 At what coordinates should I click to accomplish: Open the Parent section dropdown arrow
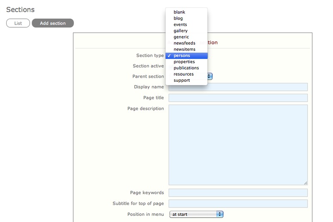(210, 76)
